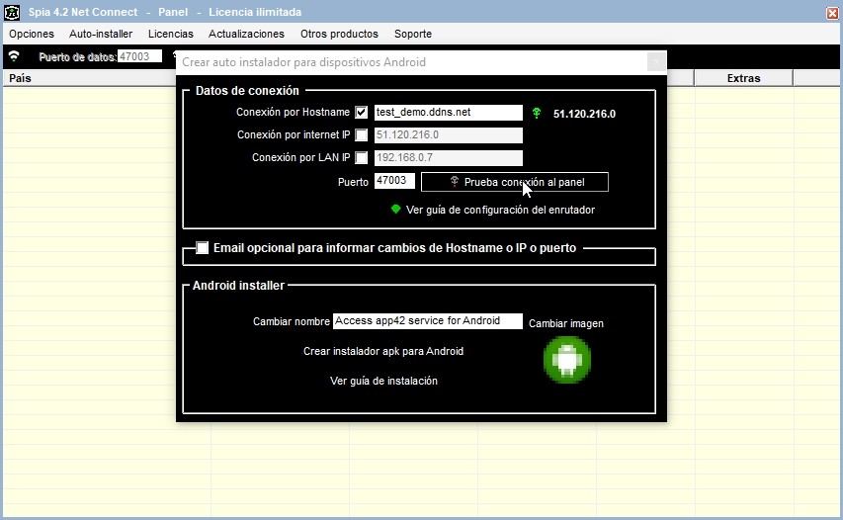Image resolution: width=843 pixels, height=520 pixels.
Task: Click the green Android robot image
Action: 567,359
